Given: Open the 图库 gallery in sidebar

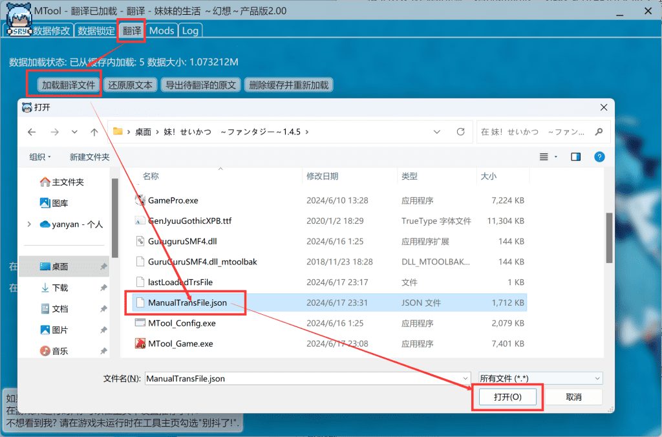Looking at the screenshot, I should click(x=59, y=203).
